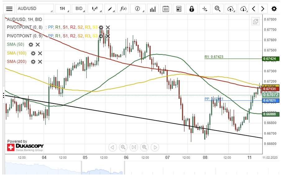Open the Dukascopy logo link
This screenshot has height=177, width=281.
[x=25, y=147]
